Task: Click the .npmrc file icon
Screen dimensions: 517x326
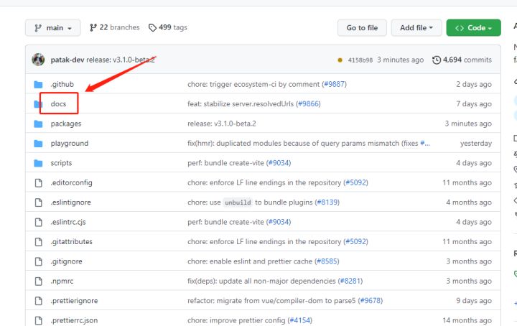Action: coord(39,281)
